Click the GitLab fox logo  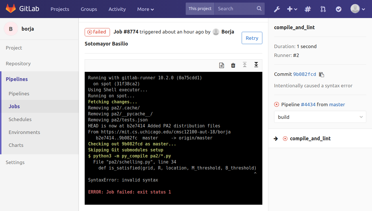click(x=11, y=9)
